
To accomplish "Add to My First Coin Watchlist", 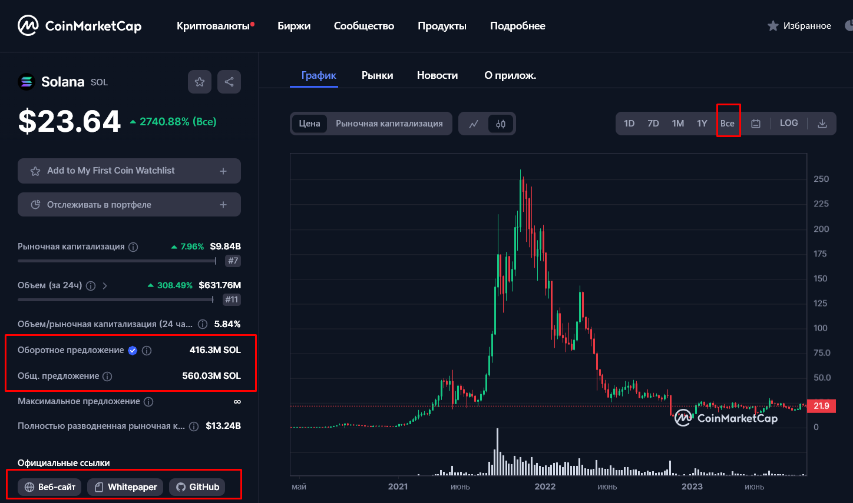I will [x=129, y=171].
